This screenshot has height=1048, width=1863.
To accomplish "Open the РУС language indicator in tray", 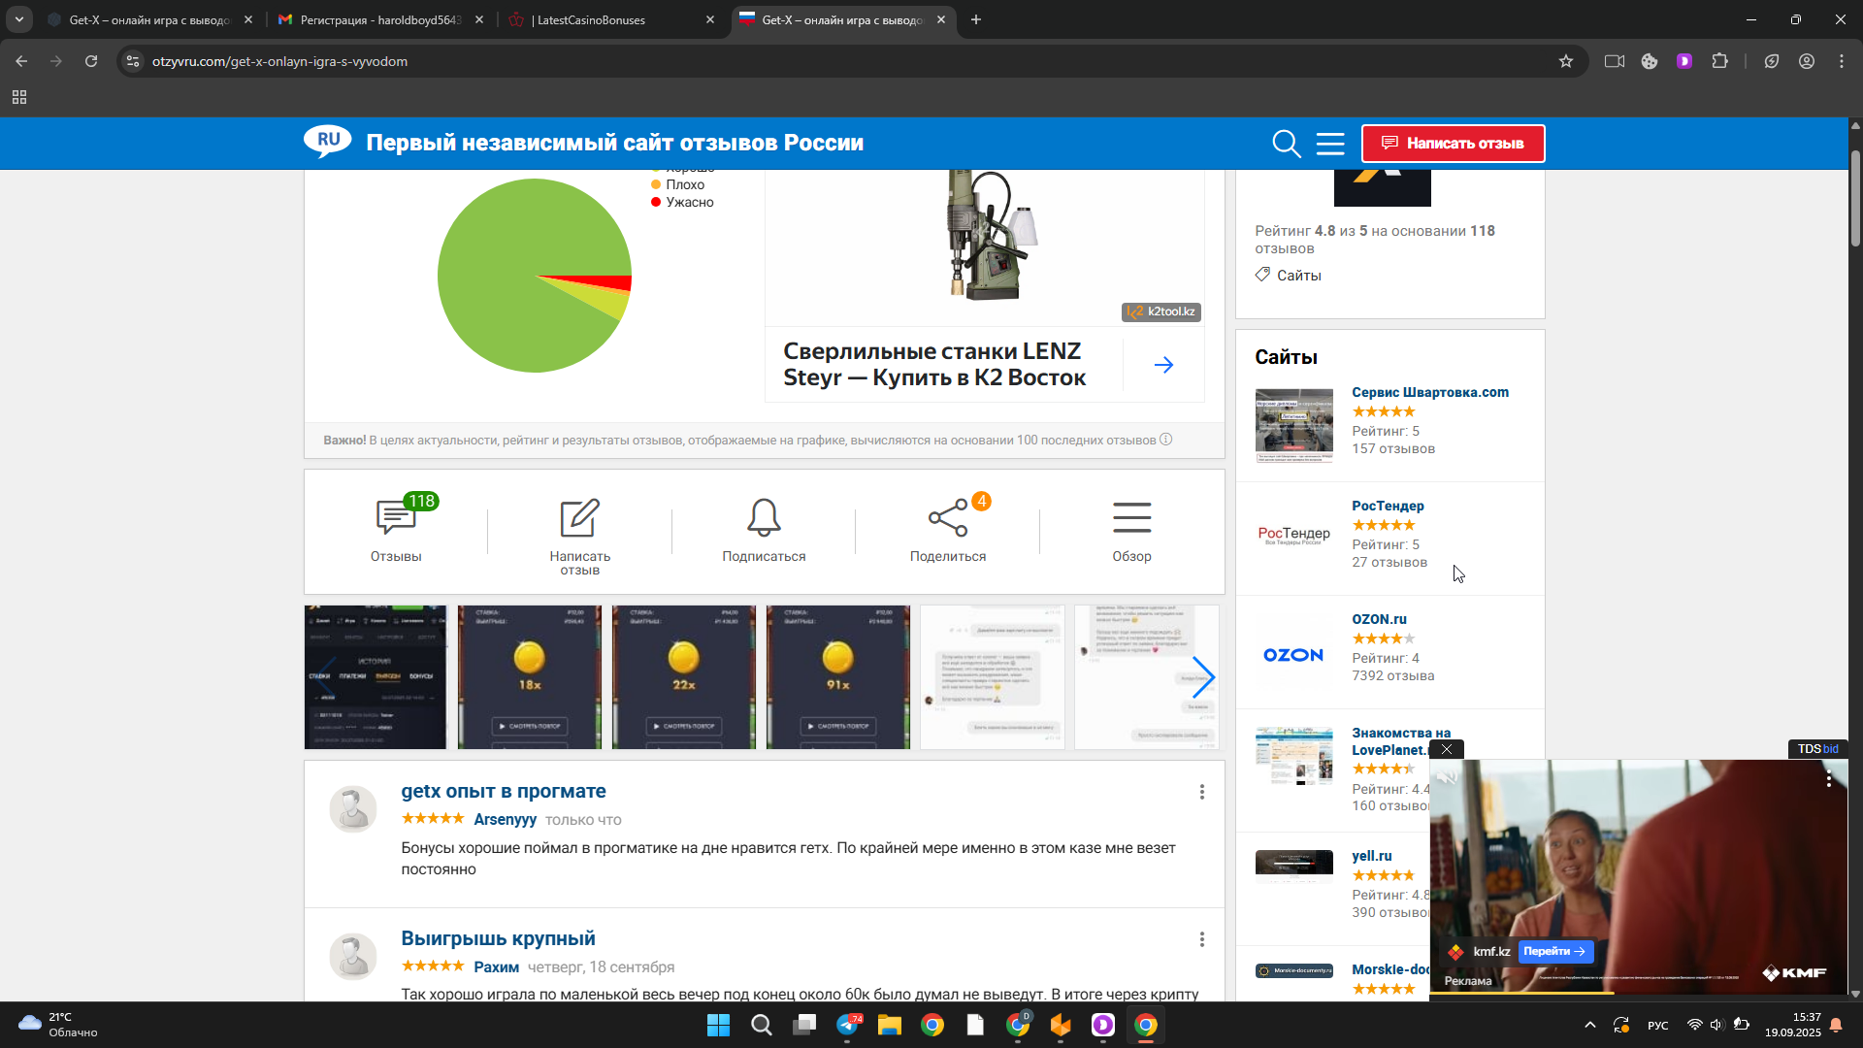I will 1658,1026.
